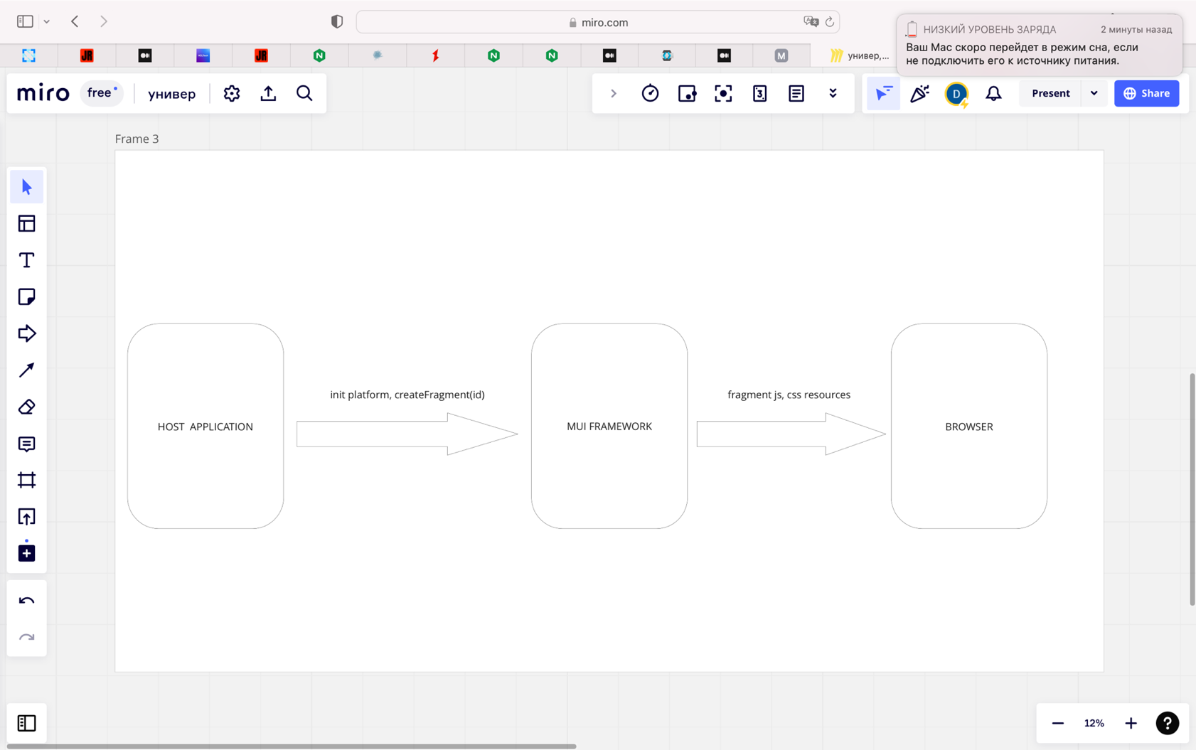Image resolution: width=1196 pixels, height=750 pixels.
Task: Open the Upload tool
Action: [26, 517]
